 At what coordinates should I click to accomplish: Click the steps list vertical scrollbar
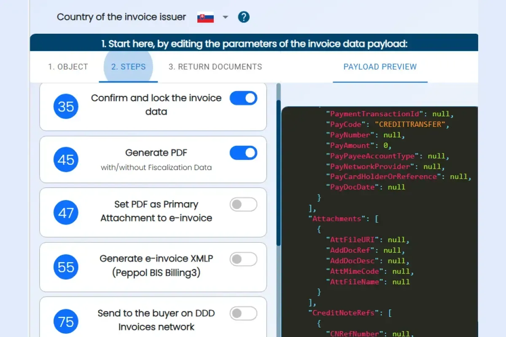click(278, 168)
